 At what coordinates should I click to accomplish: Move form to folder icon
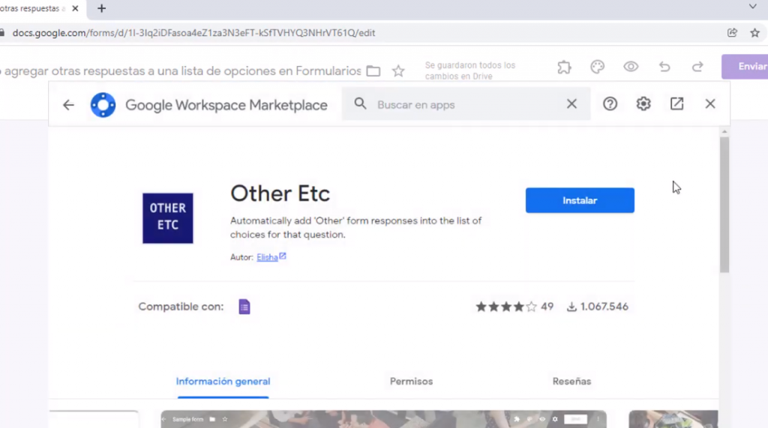(373, 71)
